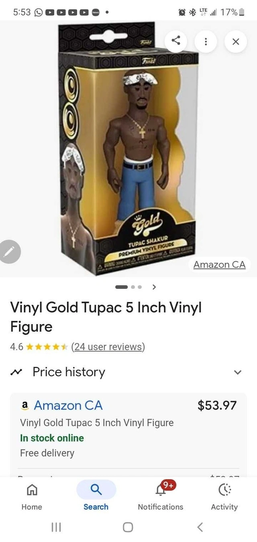Open the 24 user reviews link
Screen dimensions: 257x542
(108, 346)
